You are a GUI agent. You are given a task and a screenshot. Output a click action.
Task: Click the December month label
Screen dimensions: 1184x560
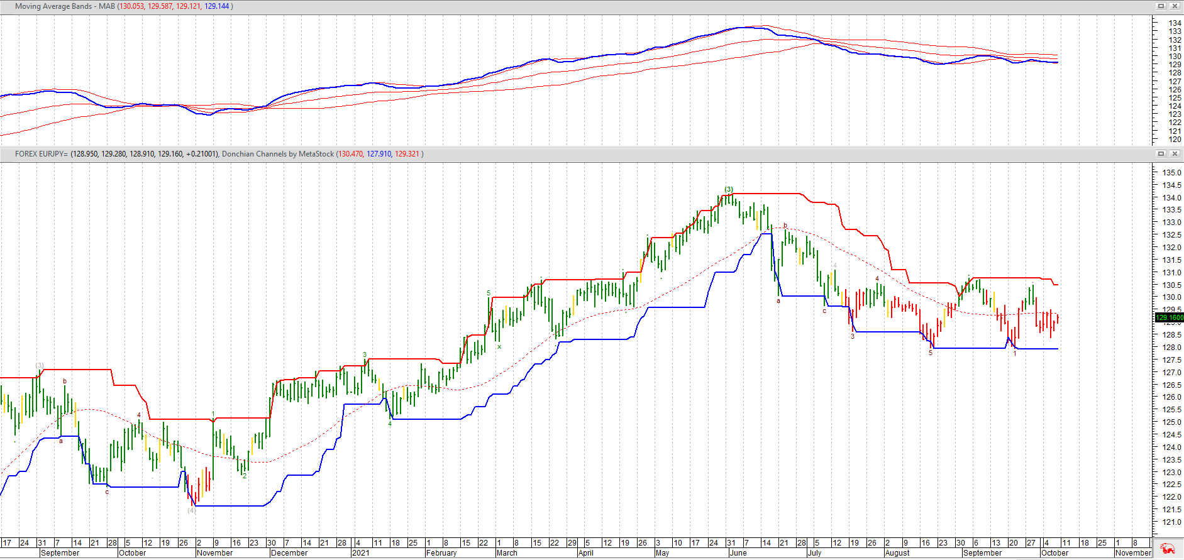click(289, 553)
